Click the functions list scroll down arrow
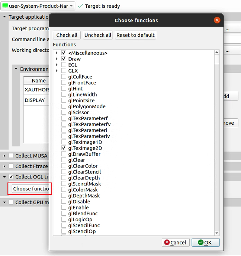 (217, 233)
